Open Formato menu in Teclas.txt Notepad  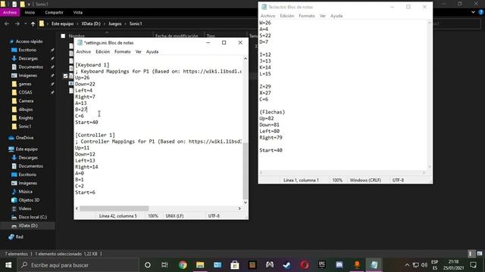point(306,16)
